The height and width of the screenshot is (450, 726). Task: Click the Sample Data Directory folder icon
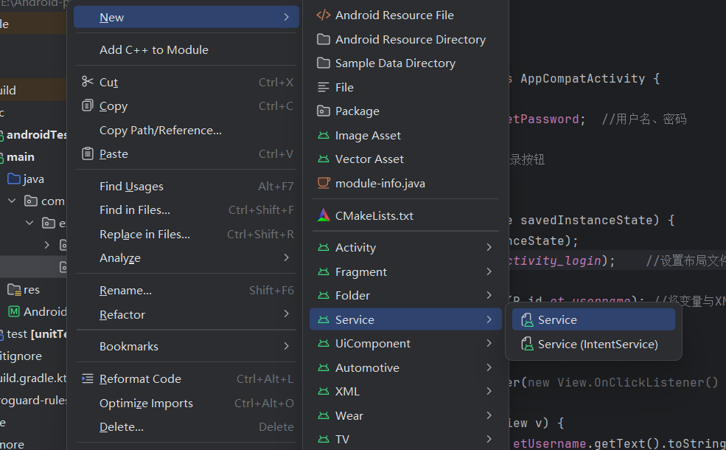(323, 63)
